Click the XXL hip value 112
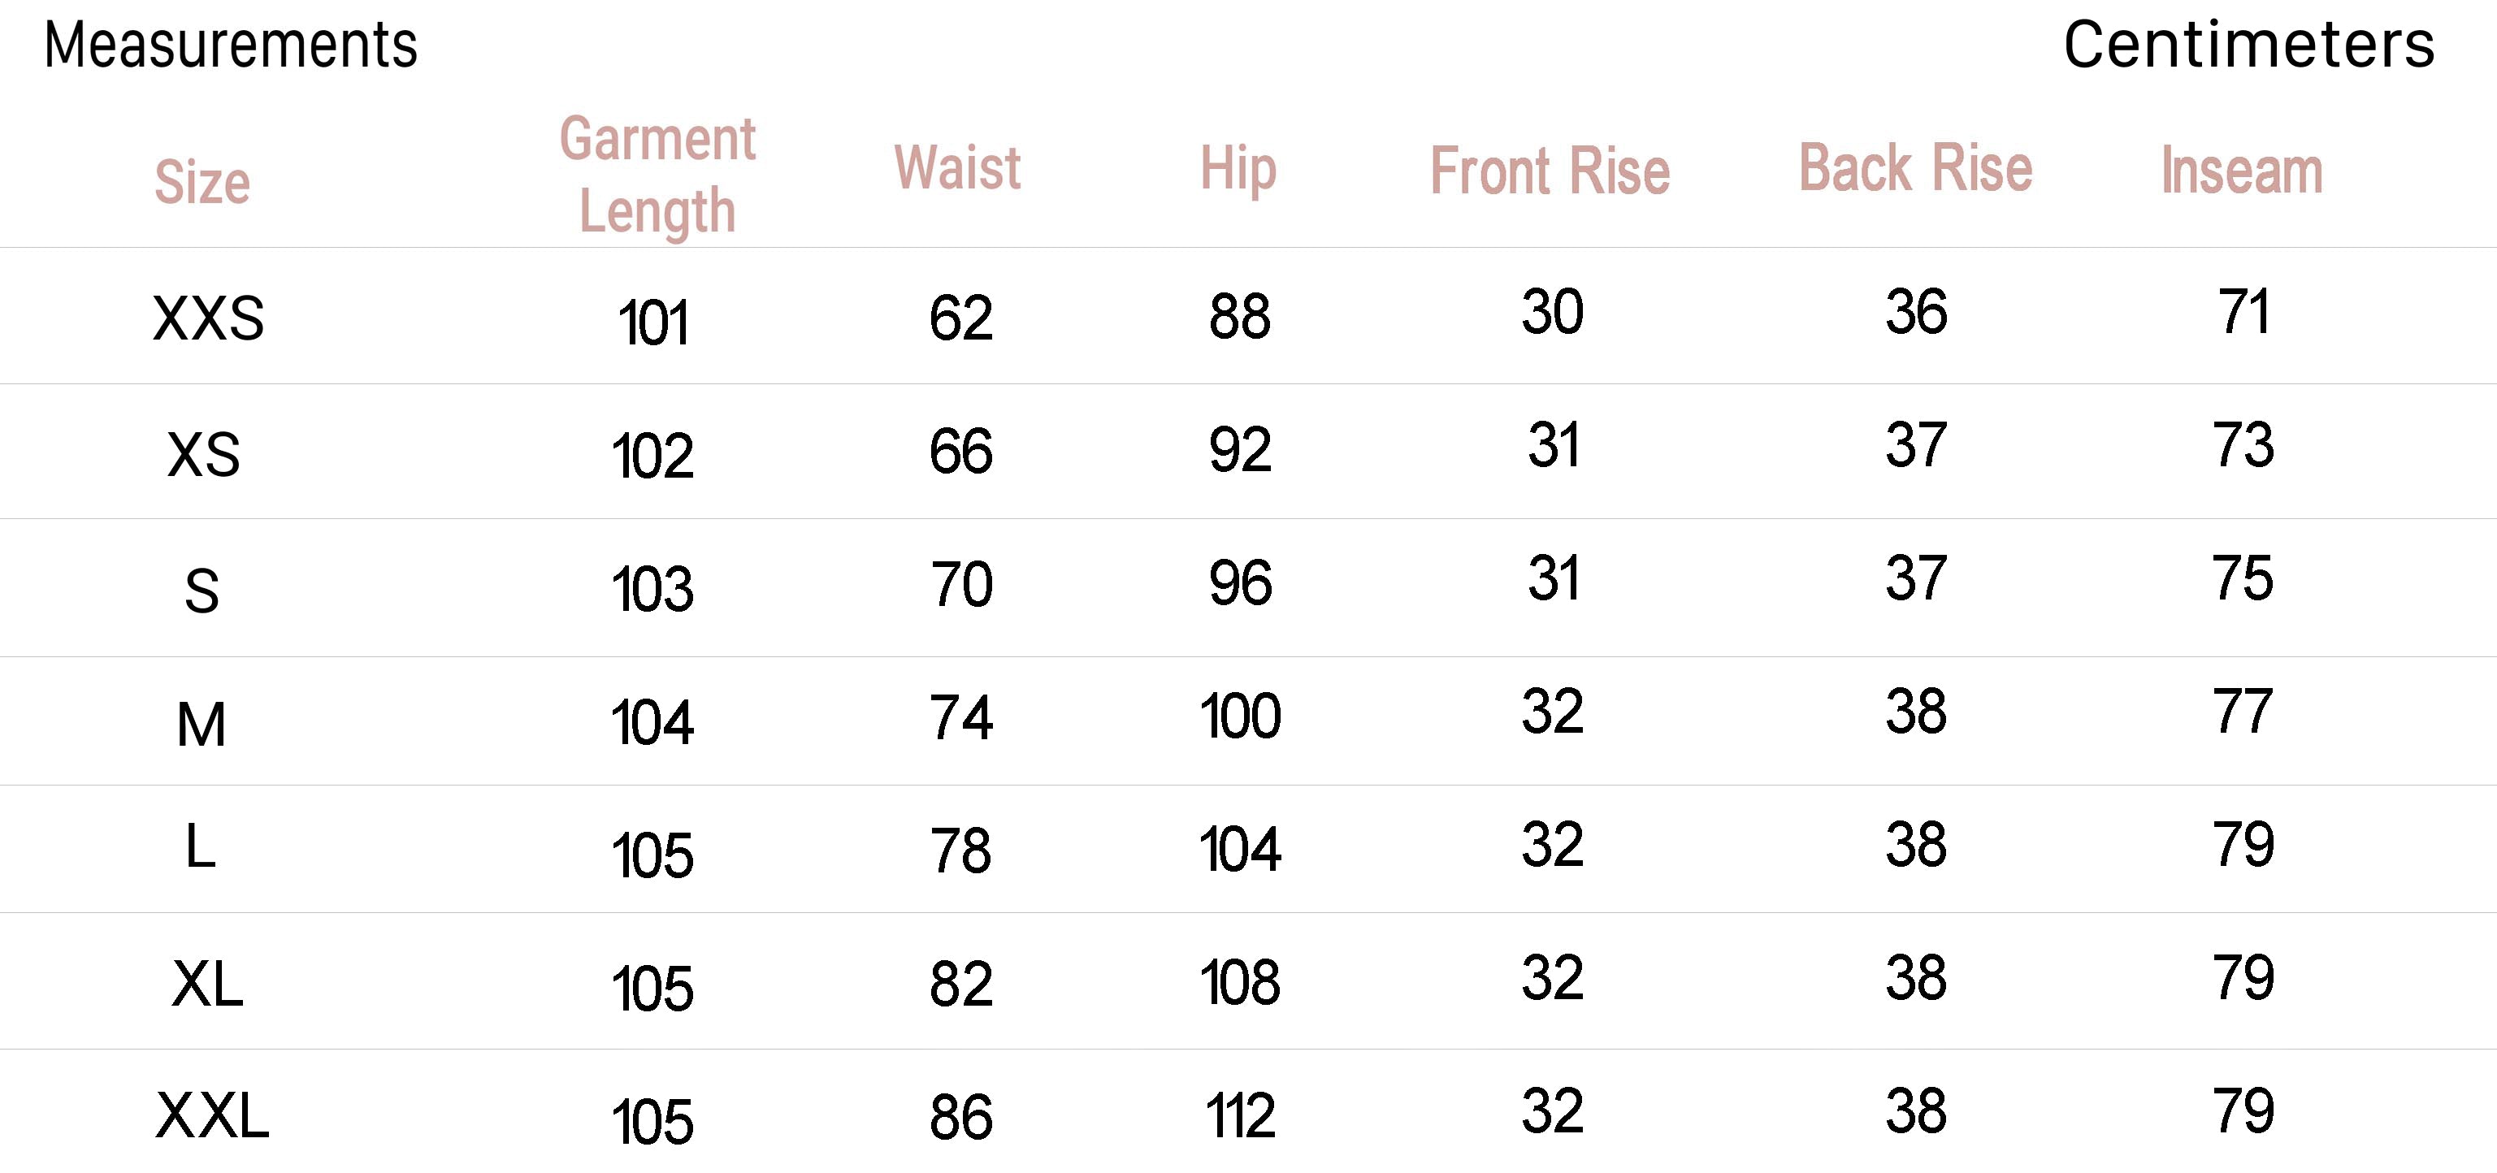 pyautogui.click(x=1241, y=1117)
